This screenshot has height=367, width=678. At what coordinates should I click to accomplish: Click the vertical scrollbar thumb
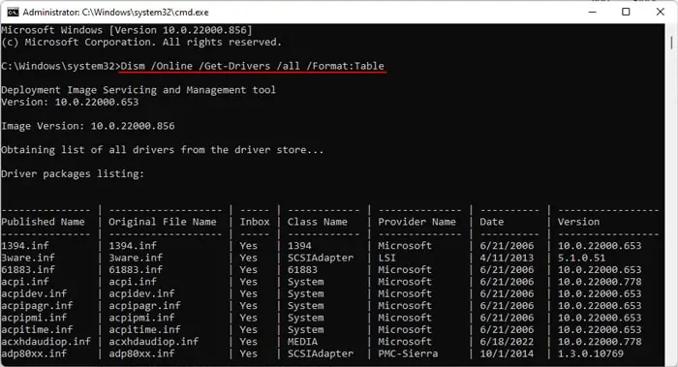(671, 43)
